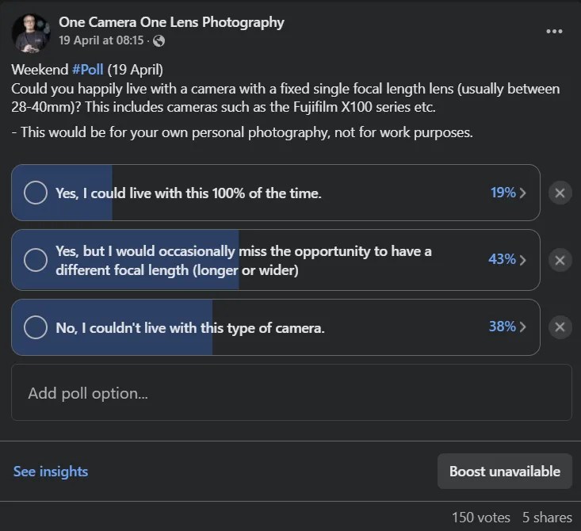This screenshot has width=581, height=531.
Task: Select 'Yes, but I would occasionally miss' radio
Action: [x=36, y=260]
